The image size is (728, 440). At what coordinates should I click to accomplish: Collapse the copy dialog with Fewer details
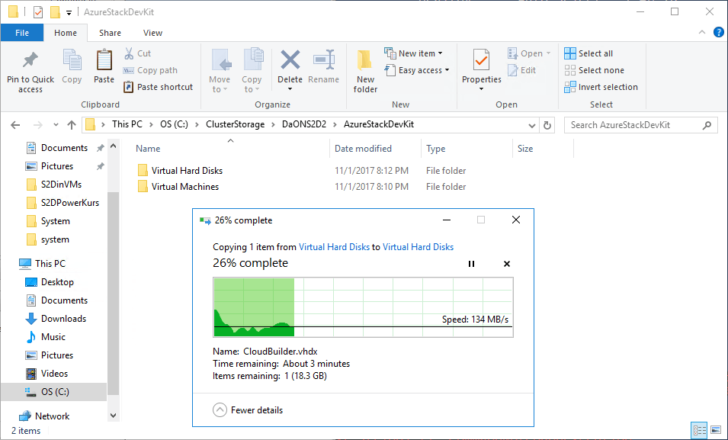pos(248,410)
